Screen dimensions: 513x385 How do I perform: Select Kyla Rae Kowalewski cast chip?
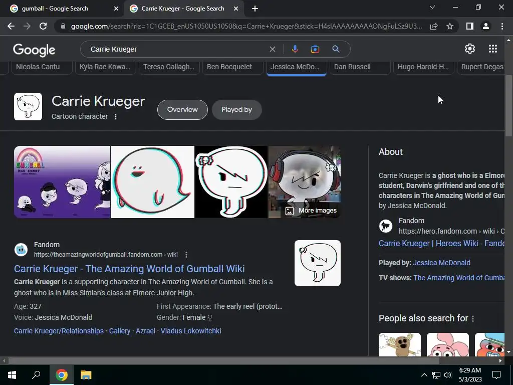click(105, 67)
